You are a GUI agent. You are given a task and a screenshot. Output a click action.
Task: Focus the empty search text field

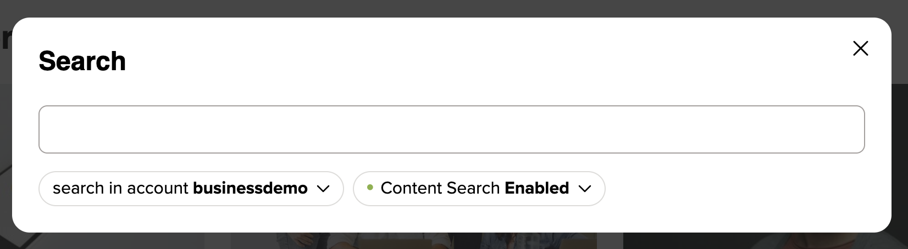tap(451, 129)
